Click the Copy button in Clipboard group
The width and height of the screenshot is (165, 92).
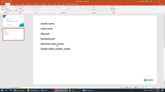(x=7, y=9)
